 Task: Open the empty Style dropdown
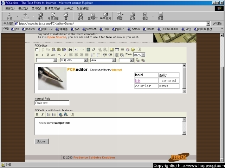pyautogui.click(x=55, y=60)
